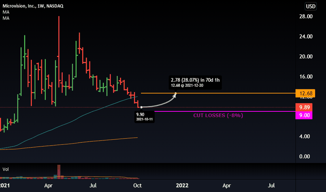Click the 0.00 price axis value
The image size is (326, 192).
[304, 156]
